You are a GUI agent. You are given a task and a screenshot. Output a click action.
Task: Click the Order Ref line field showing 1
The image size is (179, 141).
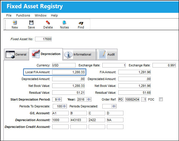pyautogui.click(x=144, y=99)
